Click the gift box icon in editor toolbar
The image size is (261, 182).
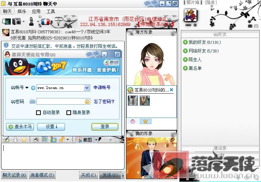point(53,139)
